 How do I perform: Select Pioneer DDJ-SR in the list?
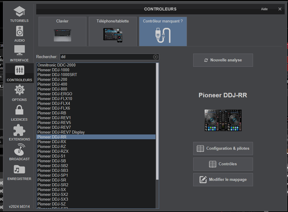96,180
